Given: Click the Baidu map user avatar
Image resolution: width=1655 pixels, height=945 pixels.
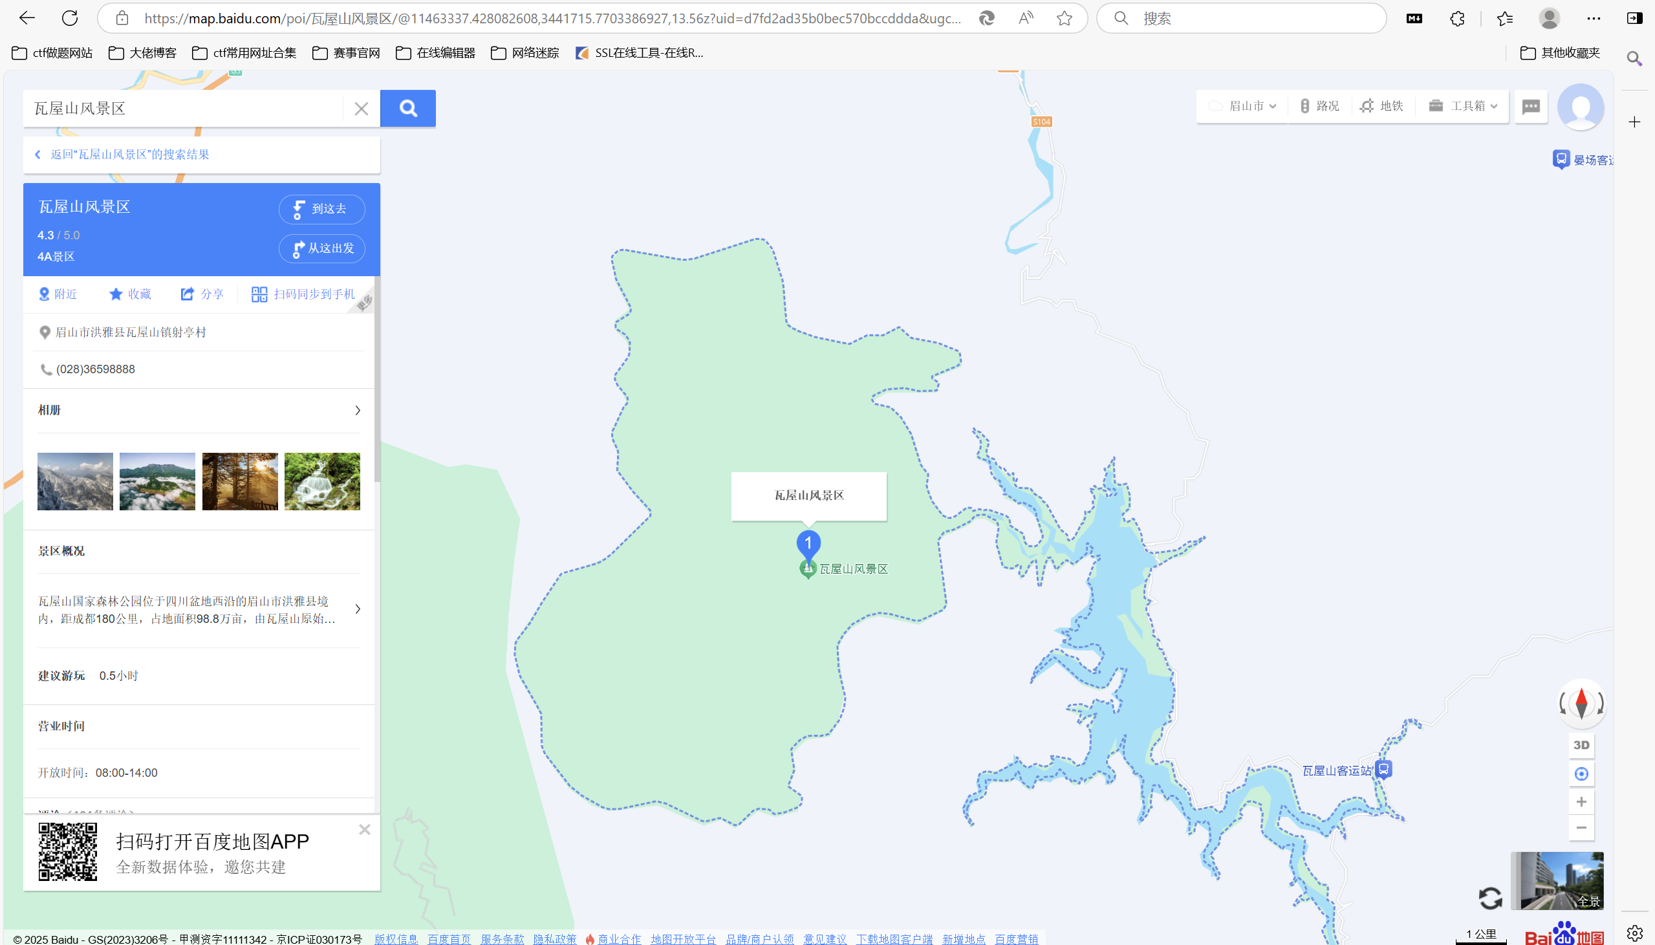Looking at the screenshot, I should coord(1581,107).
